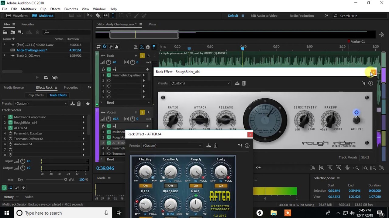
Task: Open the Multiband Compressor slot arrow menu
Action: (84, 117)
